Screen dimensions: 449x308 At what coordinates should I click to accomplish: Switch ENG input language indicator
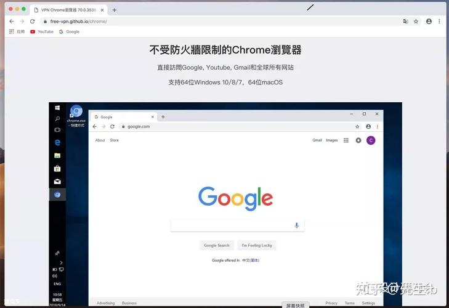point(57,284)
